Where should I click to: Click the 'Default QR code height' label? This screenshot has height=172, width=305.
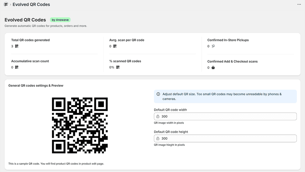(171, 132)
